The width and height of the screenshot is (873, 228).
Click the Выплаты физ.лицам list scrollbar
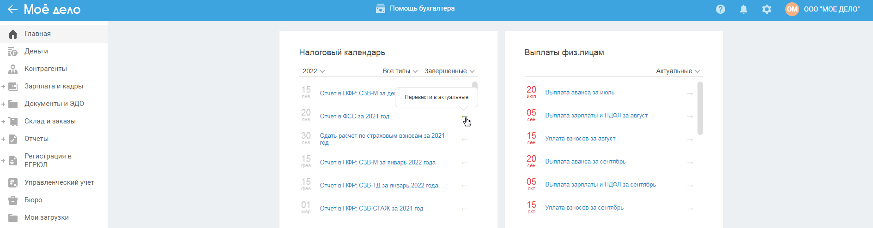point(700,108)
